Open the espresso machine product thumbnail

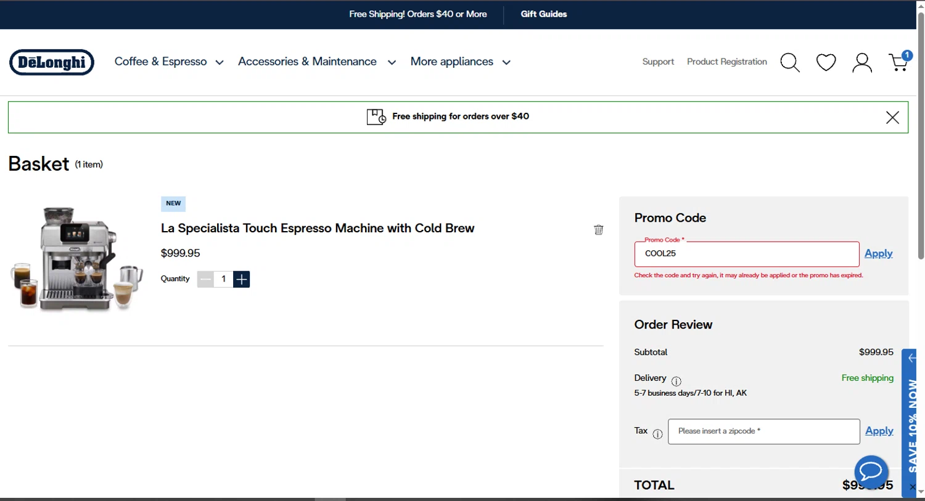pos(76,259)
